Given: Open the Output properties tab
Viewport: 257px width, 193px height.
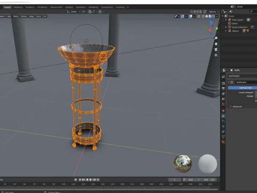Looking at the screenshot, I should click(x=223, y=88).
